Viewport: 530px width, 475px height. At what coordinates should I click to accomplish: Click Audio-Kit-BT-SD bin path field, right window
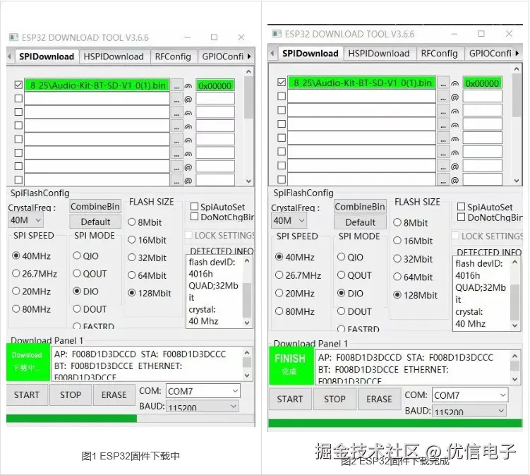pos(361,83)
